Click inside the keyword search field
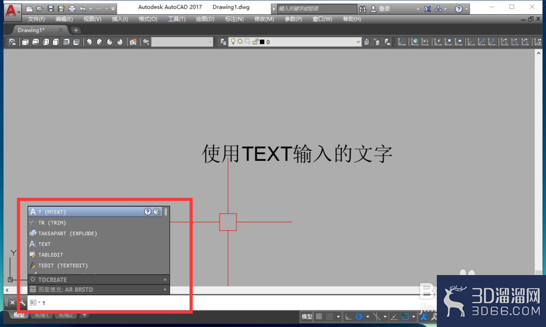Viewport: 546px width, 327px height. pyautogui.click(x=317, y=9)
